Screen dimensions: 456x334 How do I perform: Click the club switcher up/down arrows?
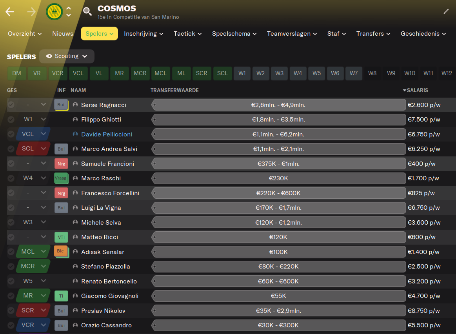(x=69, y=12)
